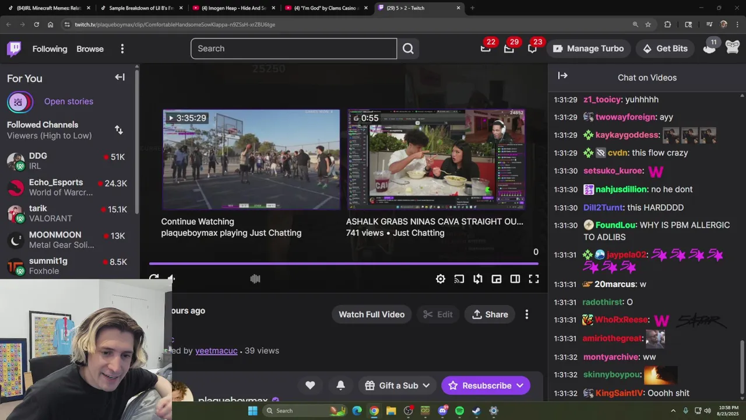Screen dimensions: 746x420
Task: Open player settings gear
Action: coord(441,279)
